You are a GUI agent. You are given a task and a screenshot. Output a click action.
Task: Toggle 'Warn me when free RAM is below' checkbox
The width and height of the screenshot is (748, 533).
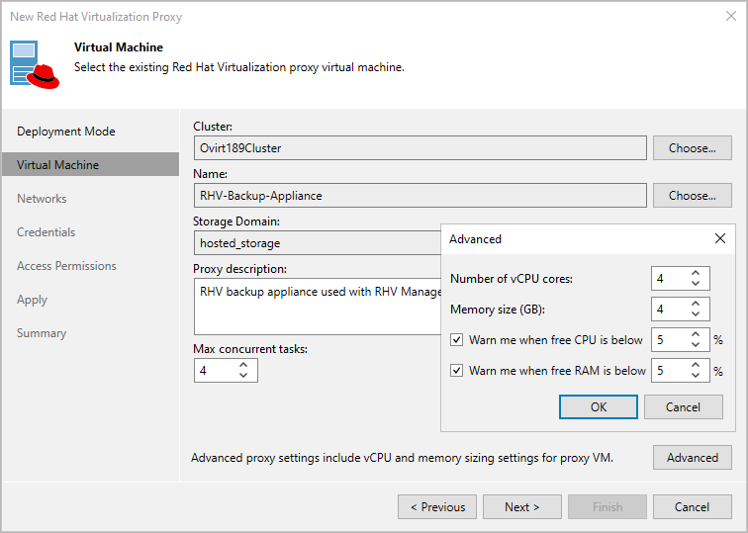[x=456, y=371]
